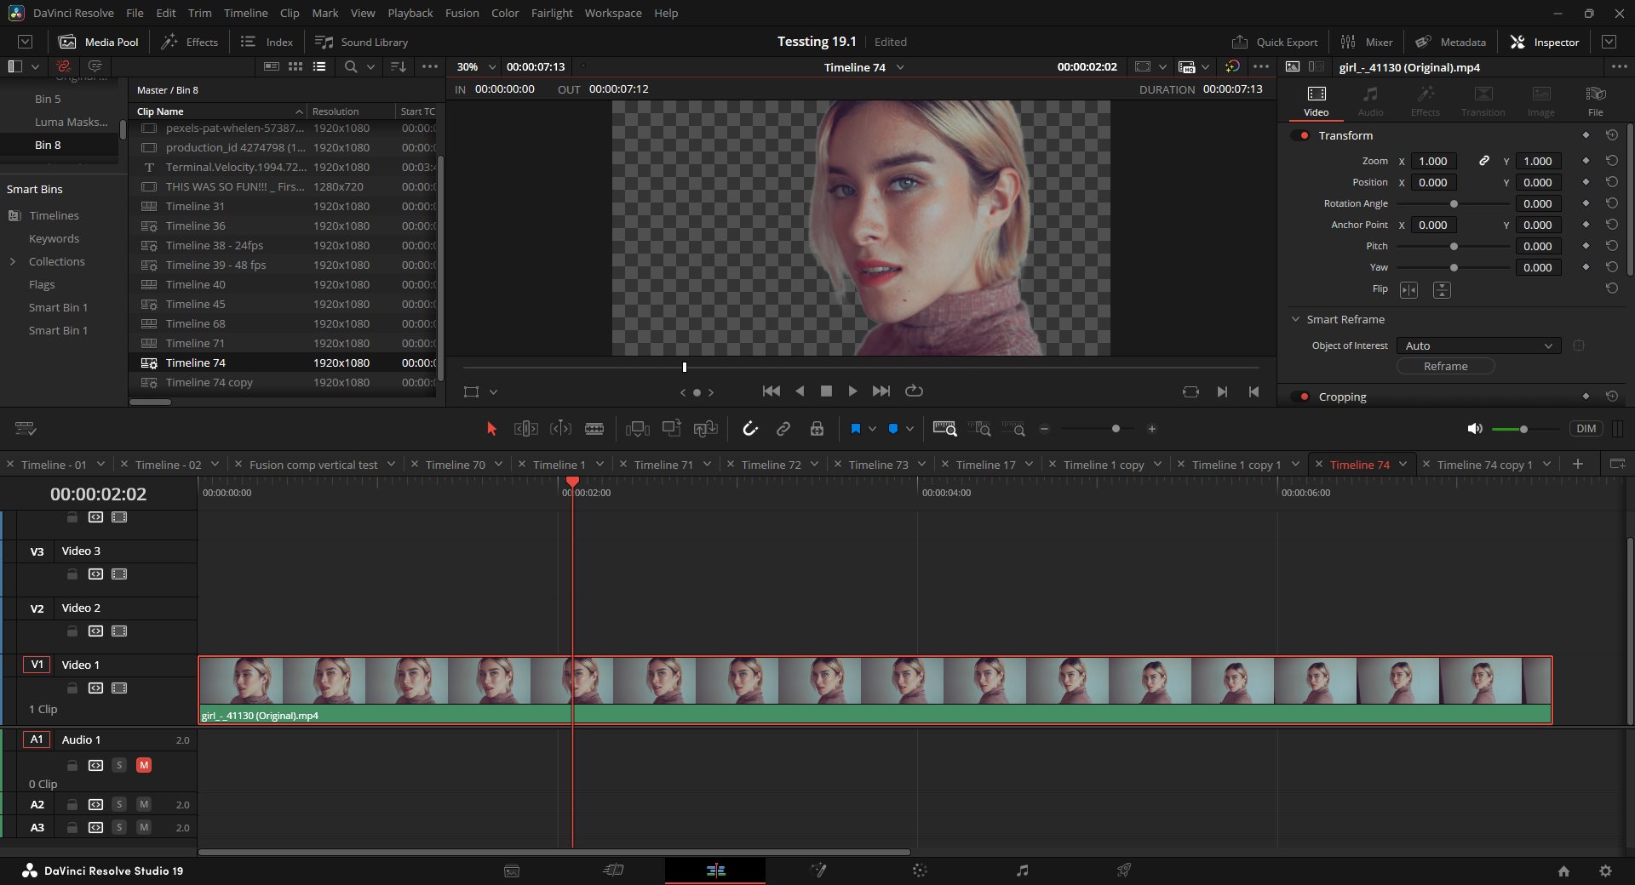Viewport: 1635px width, 885px height.
Task: Open the Fairlight page icon
Action: point(1022,871)
